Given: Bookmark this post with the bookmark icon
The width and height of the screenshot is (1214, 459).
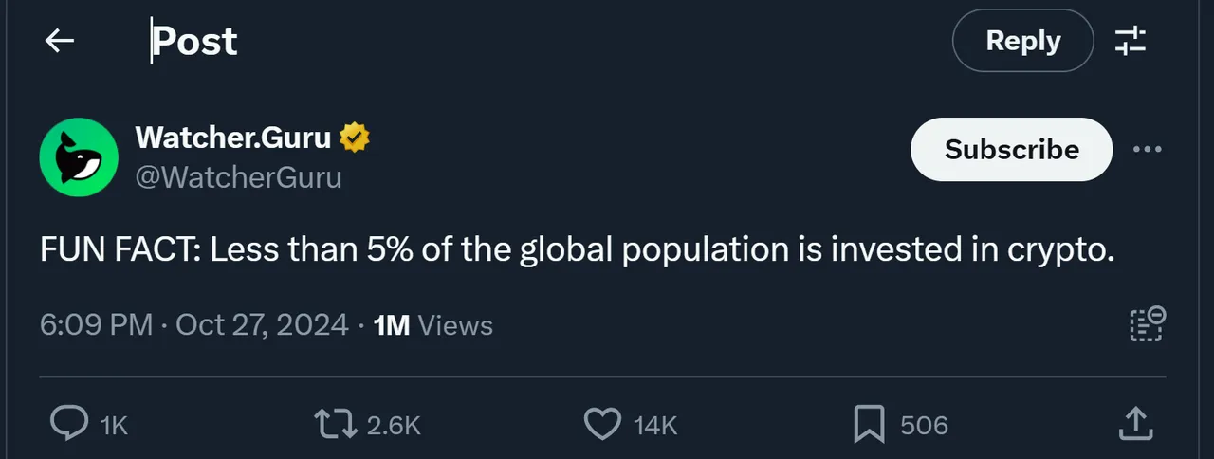Looking at the screenshot, I should 869,424.
